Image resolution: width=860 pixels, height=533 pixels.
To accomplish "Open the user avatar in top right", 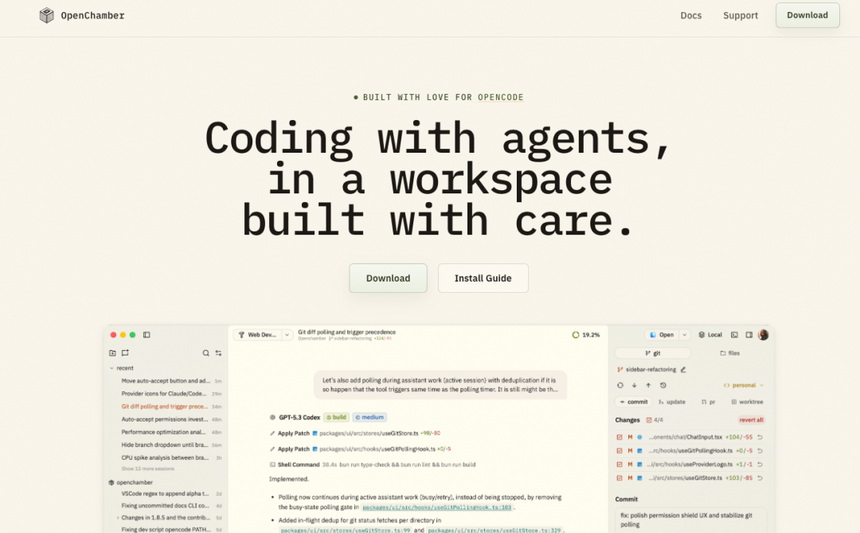I will [x=763, y=335].
